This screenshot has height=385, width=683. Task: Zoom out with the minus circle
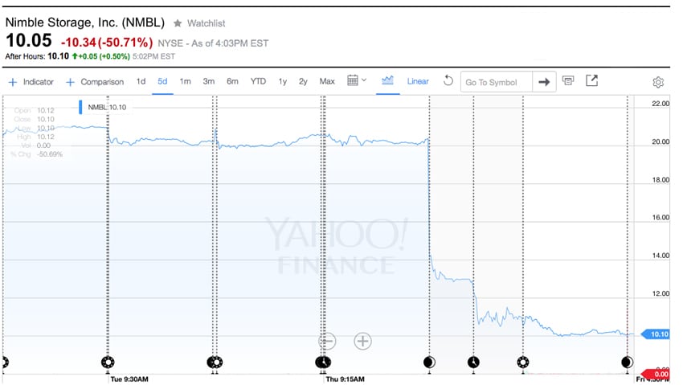327,341
